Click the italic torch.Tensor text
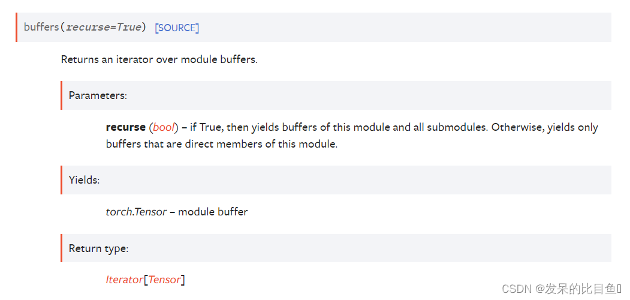The image size is (630, 300). click(x=136, y=212)
